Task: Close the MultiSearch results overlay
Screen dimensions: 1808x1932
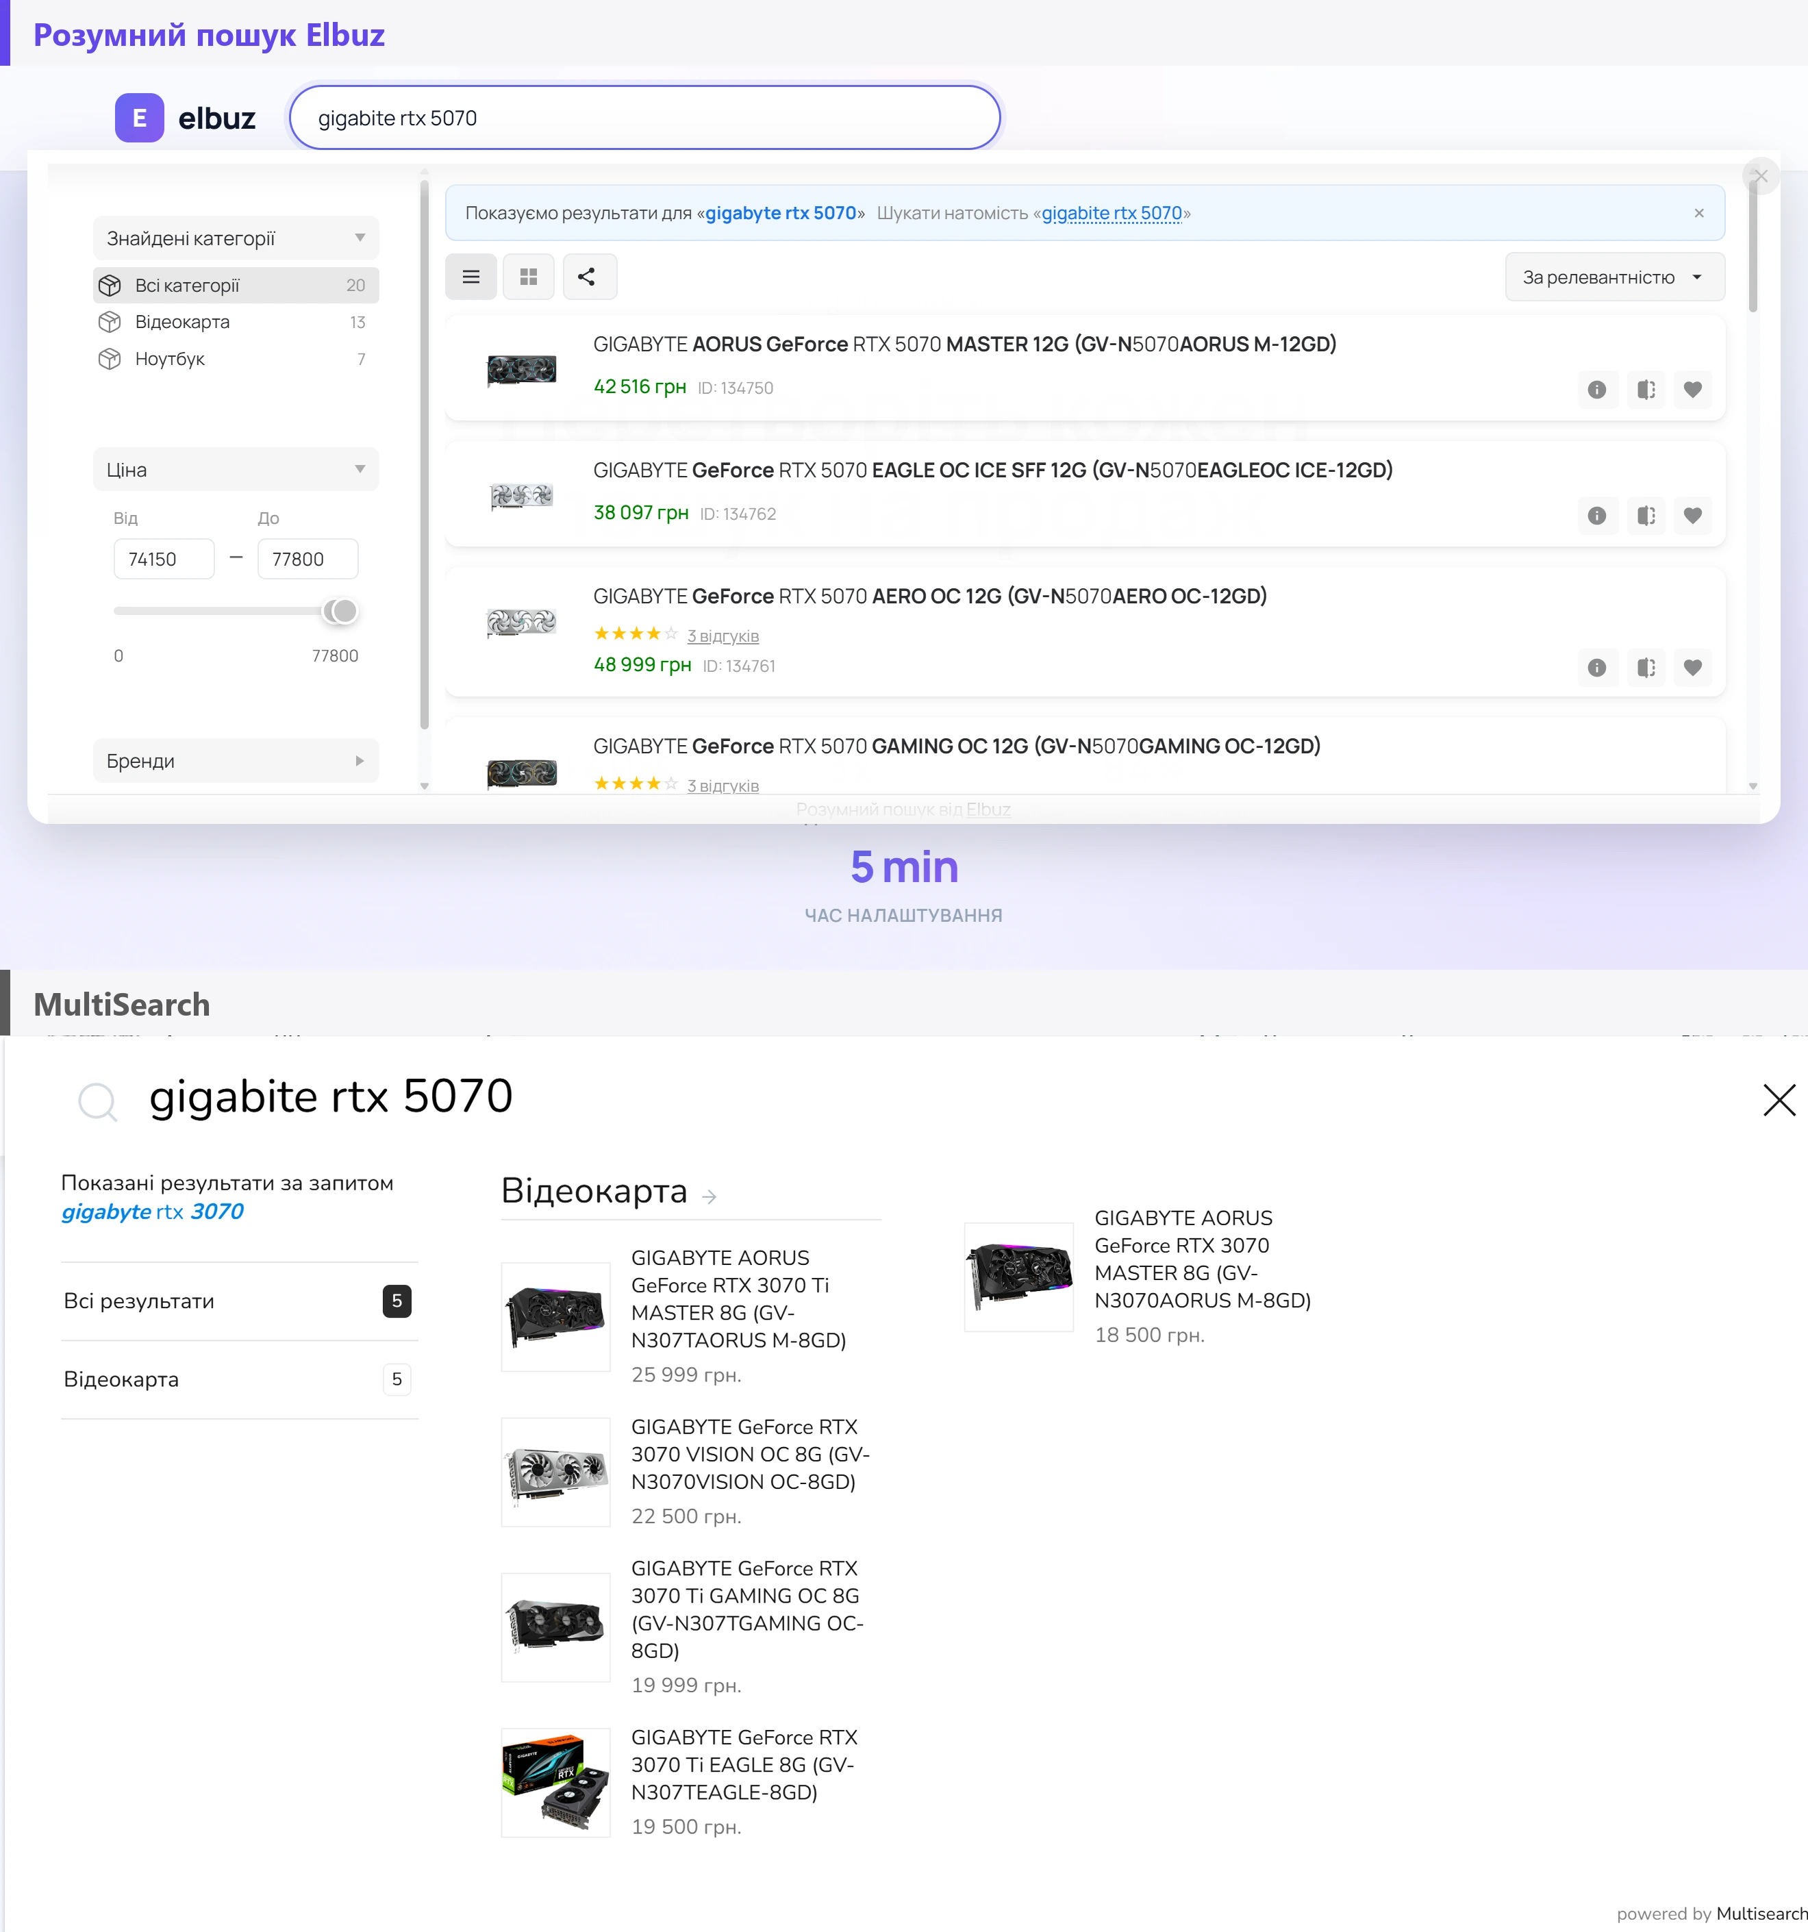Action: [1779, 1100]
